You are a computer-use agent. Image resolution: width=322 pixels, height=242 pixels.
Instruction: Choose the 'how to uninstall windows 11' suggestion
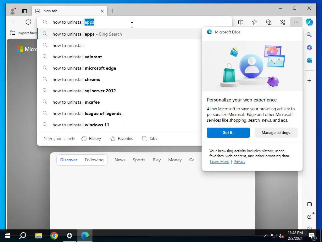click(119, 125)
